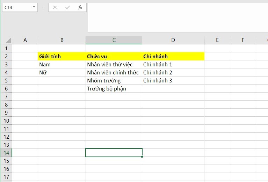Select row 12 header
Screen dimensions: 268x182
click(x=6, y=137)
